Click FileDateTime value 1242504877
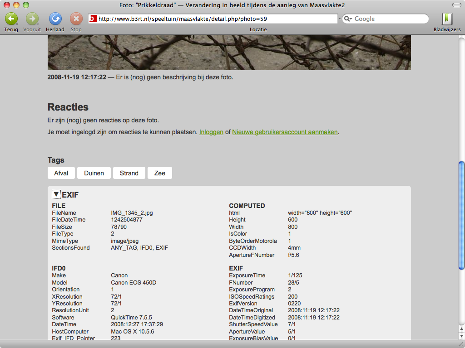 click(127, 220)
